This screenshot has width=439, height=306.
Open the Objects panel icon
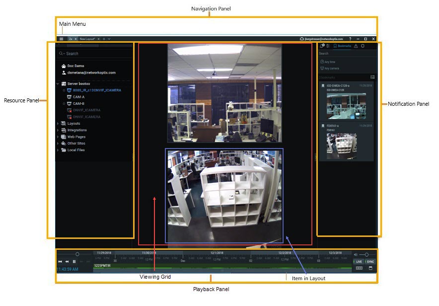point(363,46)
